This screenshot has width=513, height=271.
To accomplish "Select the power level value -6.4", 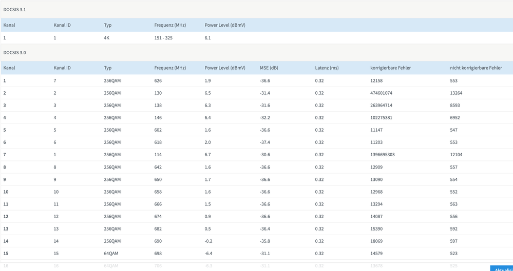I will [210, 253].
